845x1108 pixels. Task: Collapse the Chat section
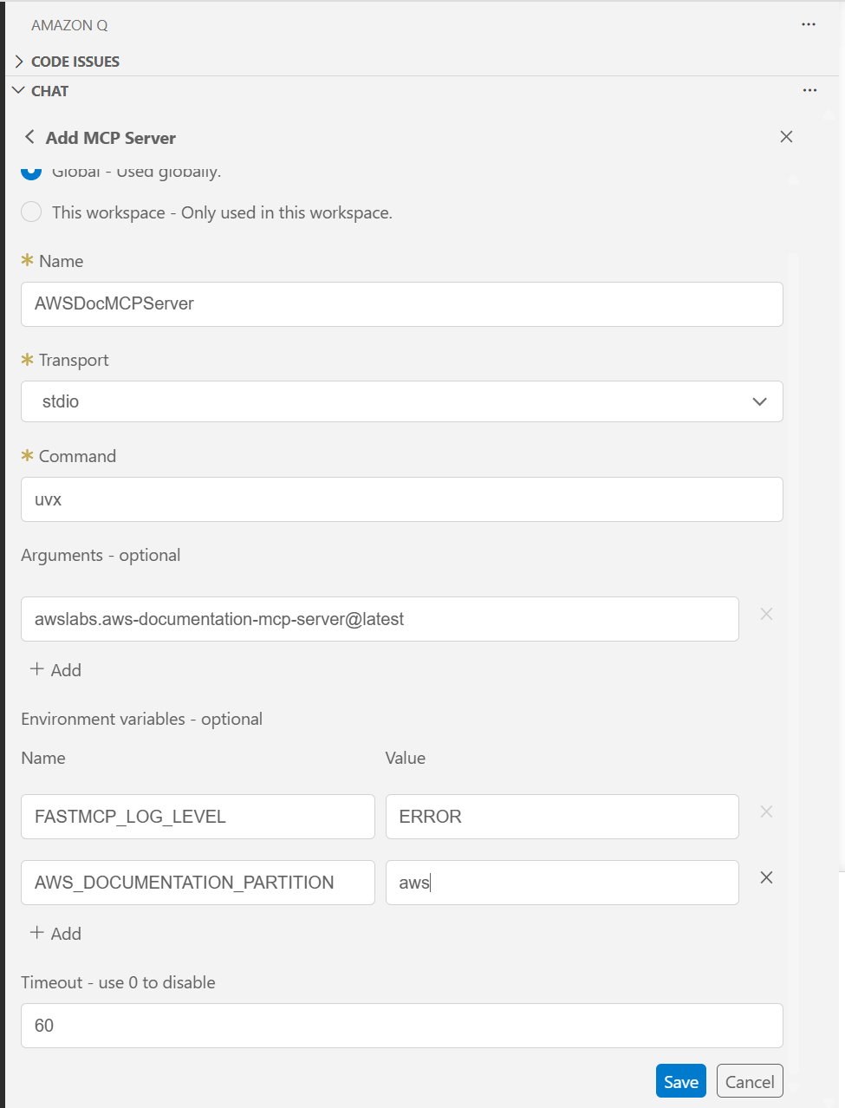[x=18, y=90]
